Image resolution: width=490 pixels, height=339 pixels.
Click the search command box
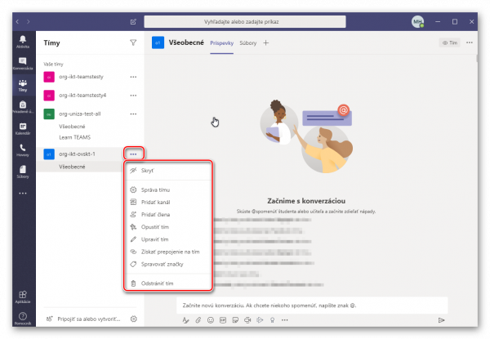[245, 21]
